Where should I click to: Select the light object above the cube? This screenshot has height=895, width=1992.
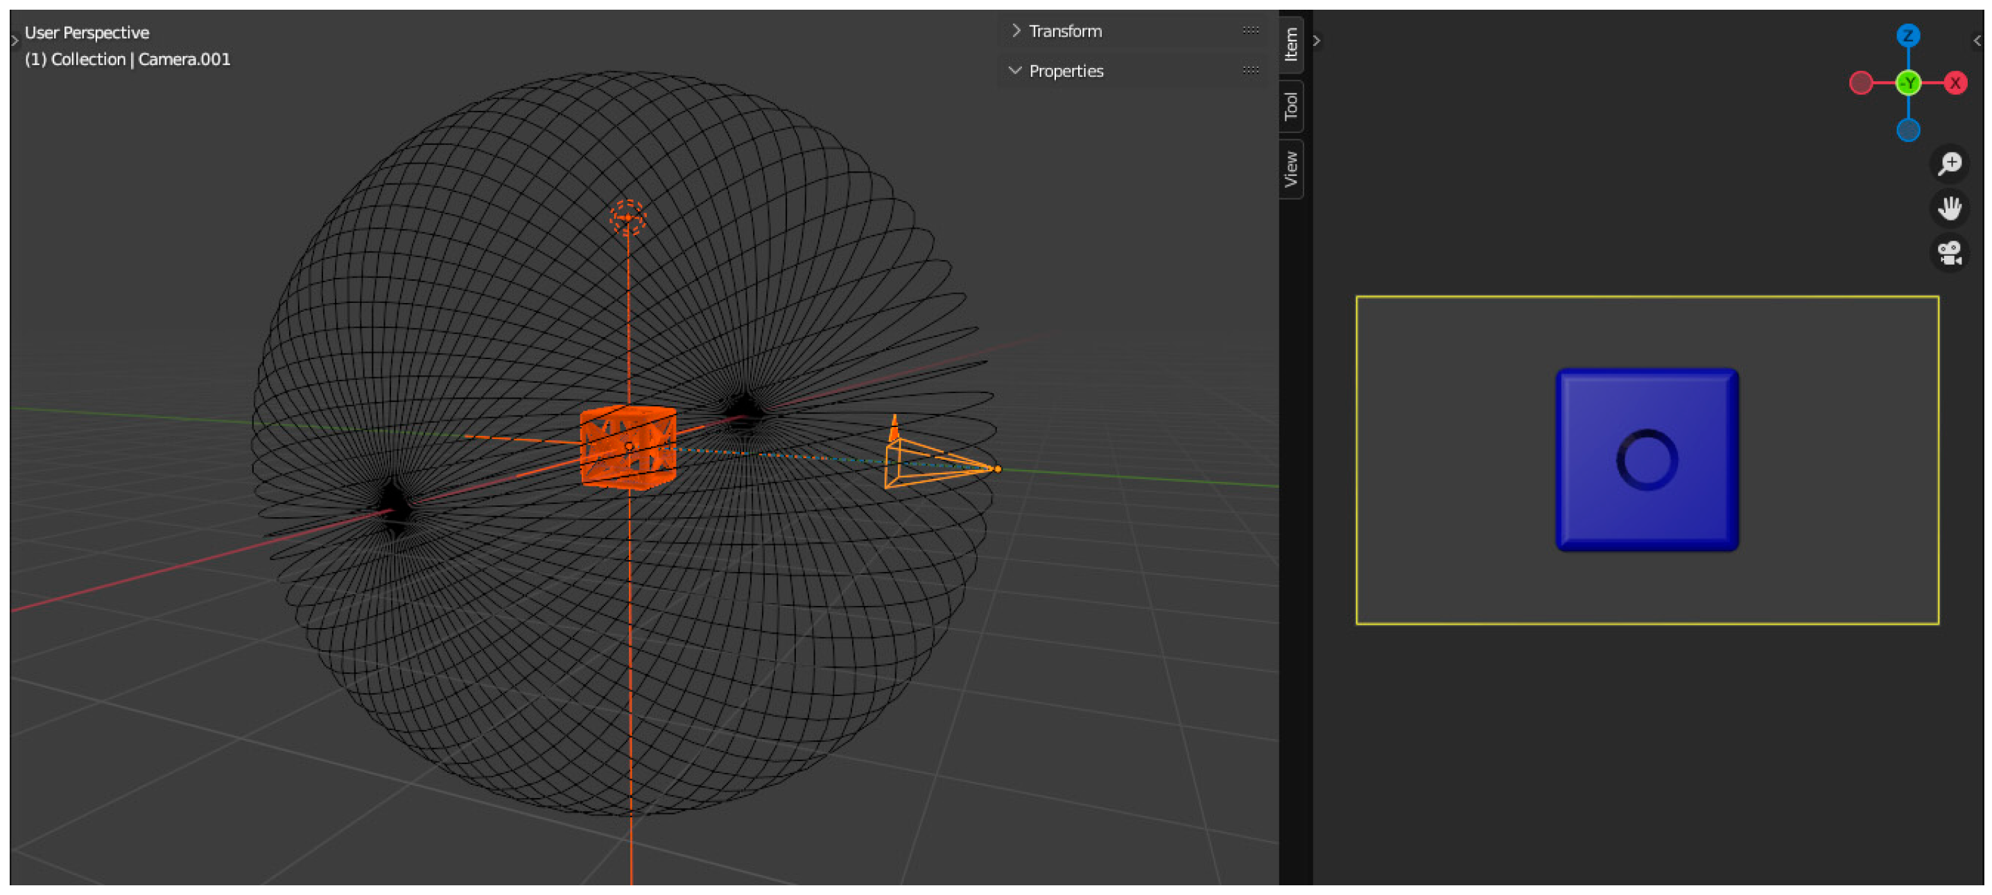coord(627,217)
